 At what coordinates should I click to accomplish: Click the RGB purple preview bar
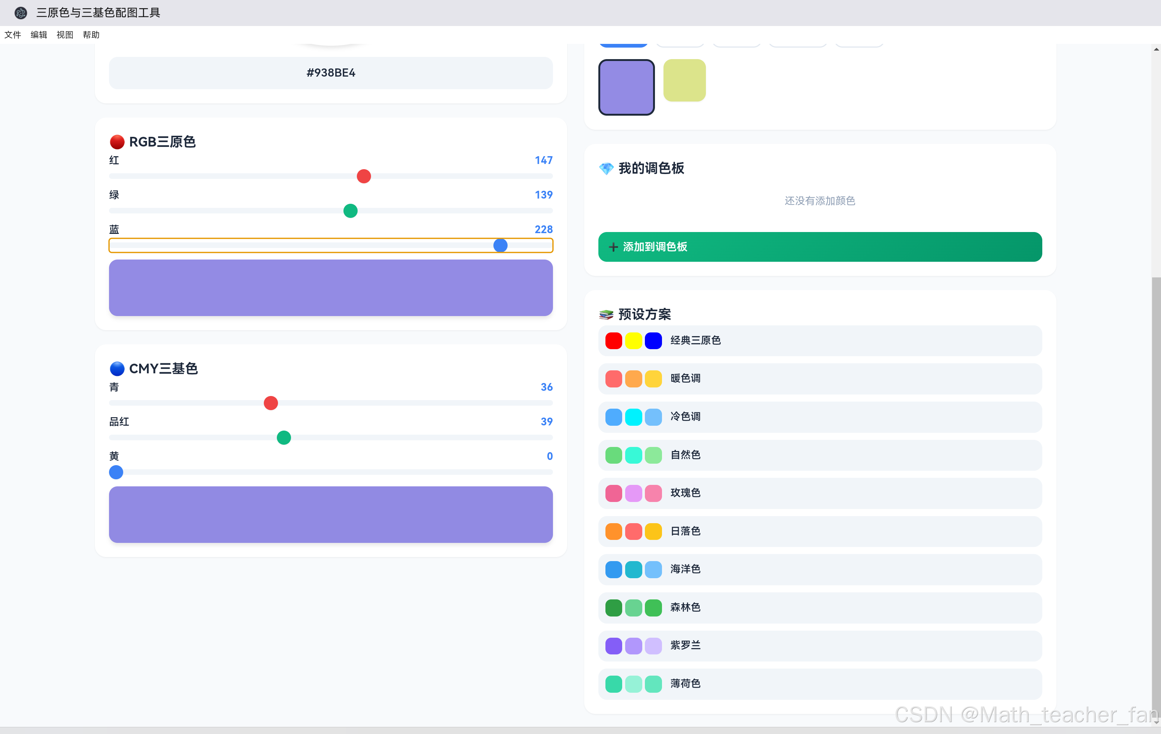331,288
